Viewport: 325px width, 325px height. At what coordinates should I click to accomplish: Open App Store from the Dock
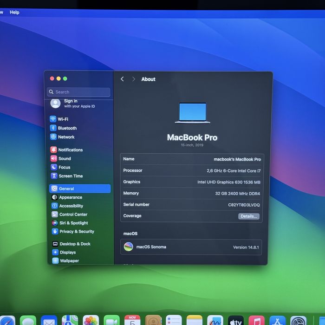point(278,320)
